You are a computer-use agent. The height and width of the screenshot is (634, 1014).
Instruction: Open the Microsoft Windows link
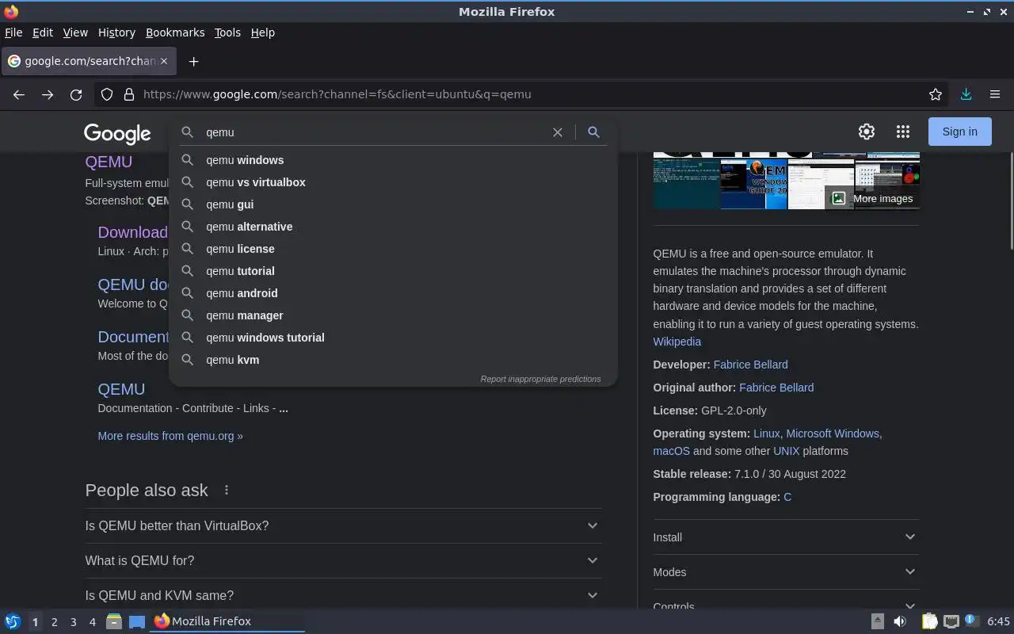coord(833,433)
